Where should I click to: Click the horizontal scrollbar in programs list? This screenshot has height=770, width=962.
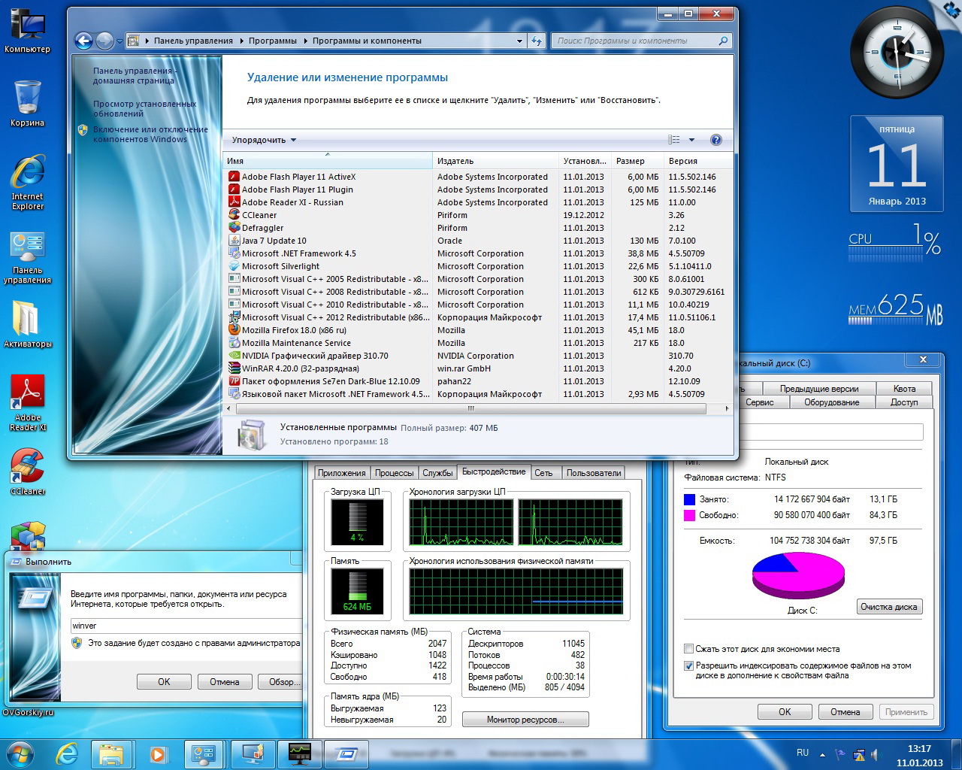470,409
